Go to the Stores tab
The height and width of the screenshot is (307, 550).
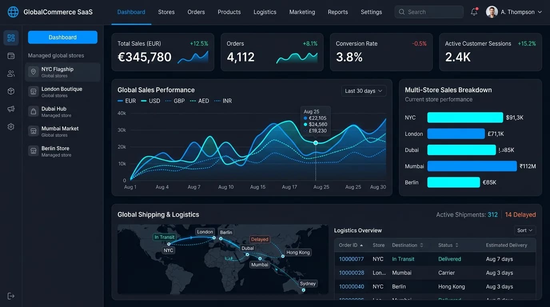click(x=166, y=12)
